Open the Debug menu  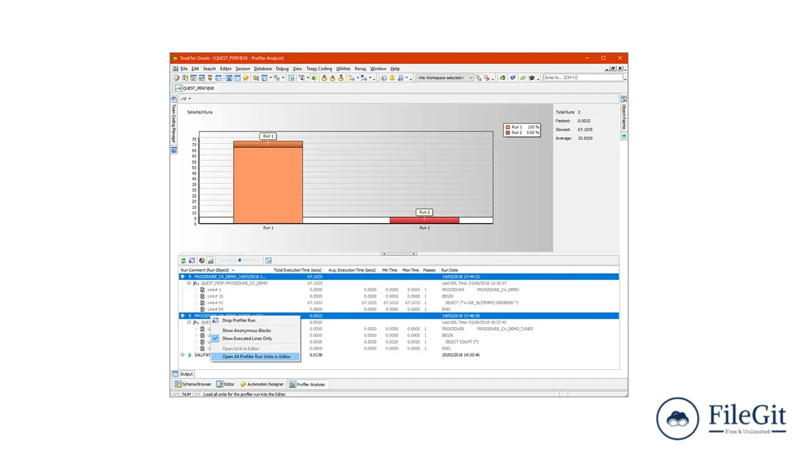282,69
